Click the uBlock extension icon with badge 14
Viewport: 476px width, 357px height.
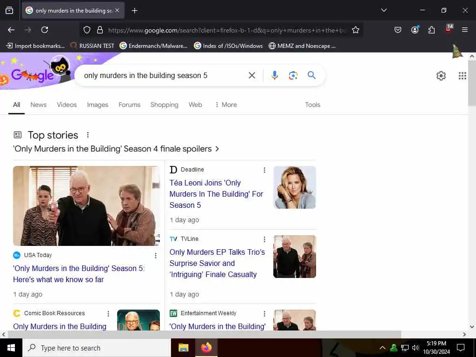pyautogui.click(x=449, y=29)
